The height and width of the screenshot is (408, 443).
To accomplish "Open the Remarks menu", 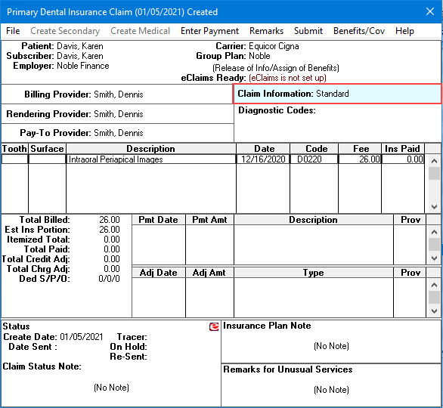I will point(266,31).
